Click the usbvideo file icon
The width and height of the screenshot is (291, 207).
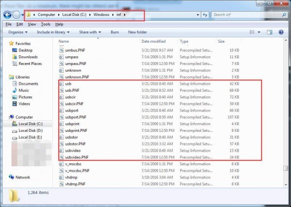pyautogui.click(x=61, y=150)
